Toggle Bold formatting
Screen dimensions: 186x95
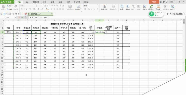click(x=21, y=9)
